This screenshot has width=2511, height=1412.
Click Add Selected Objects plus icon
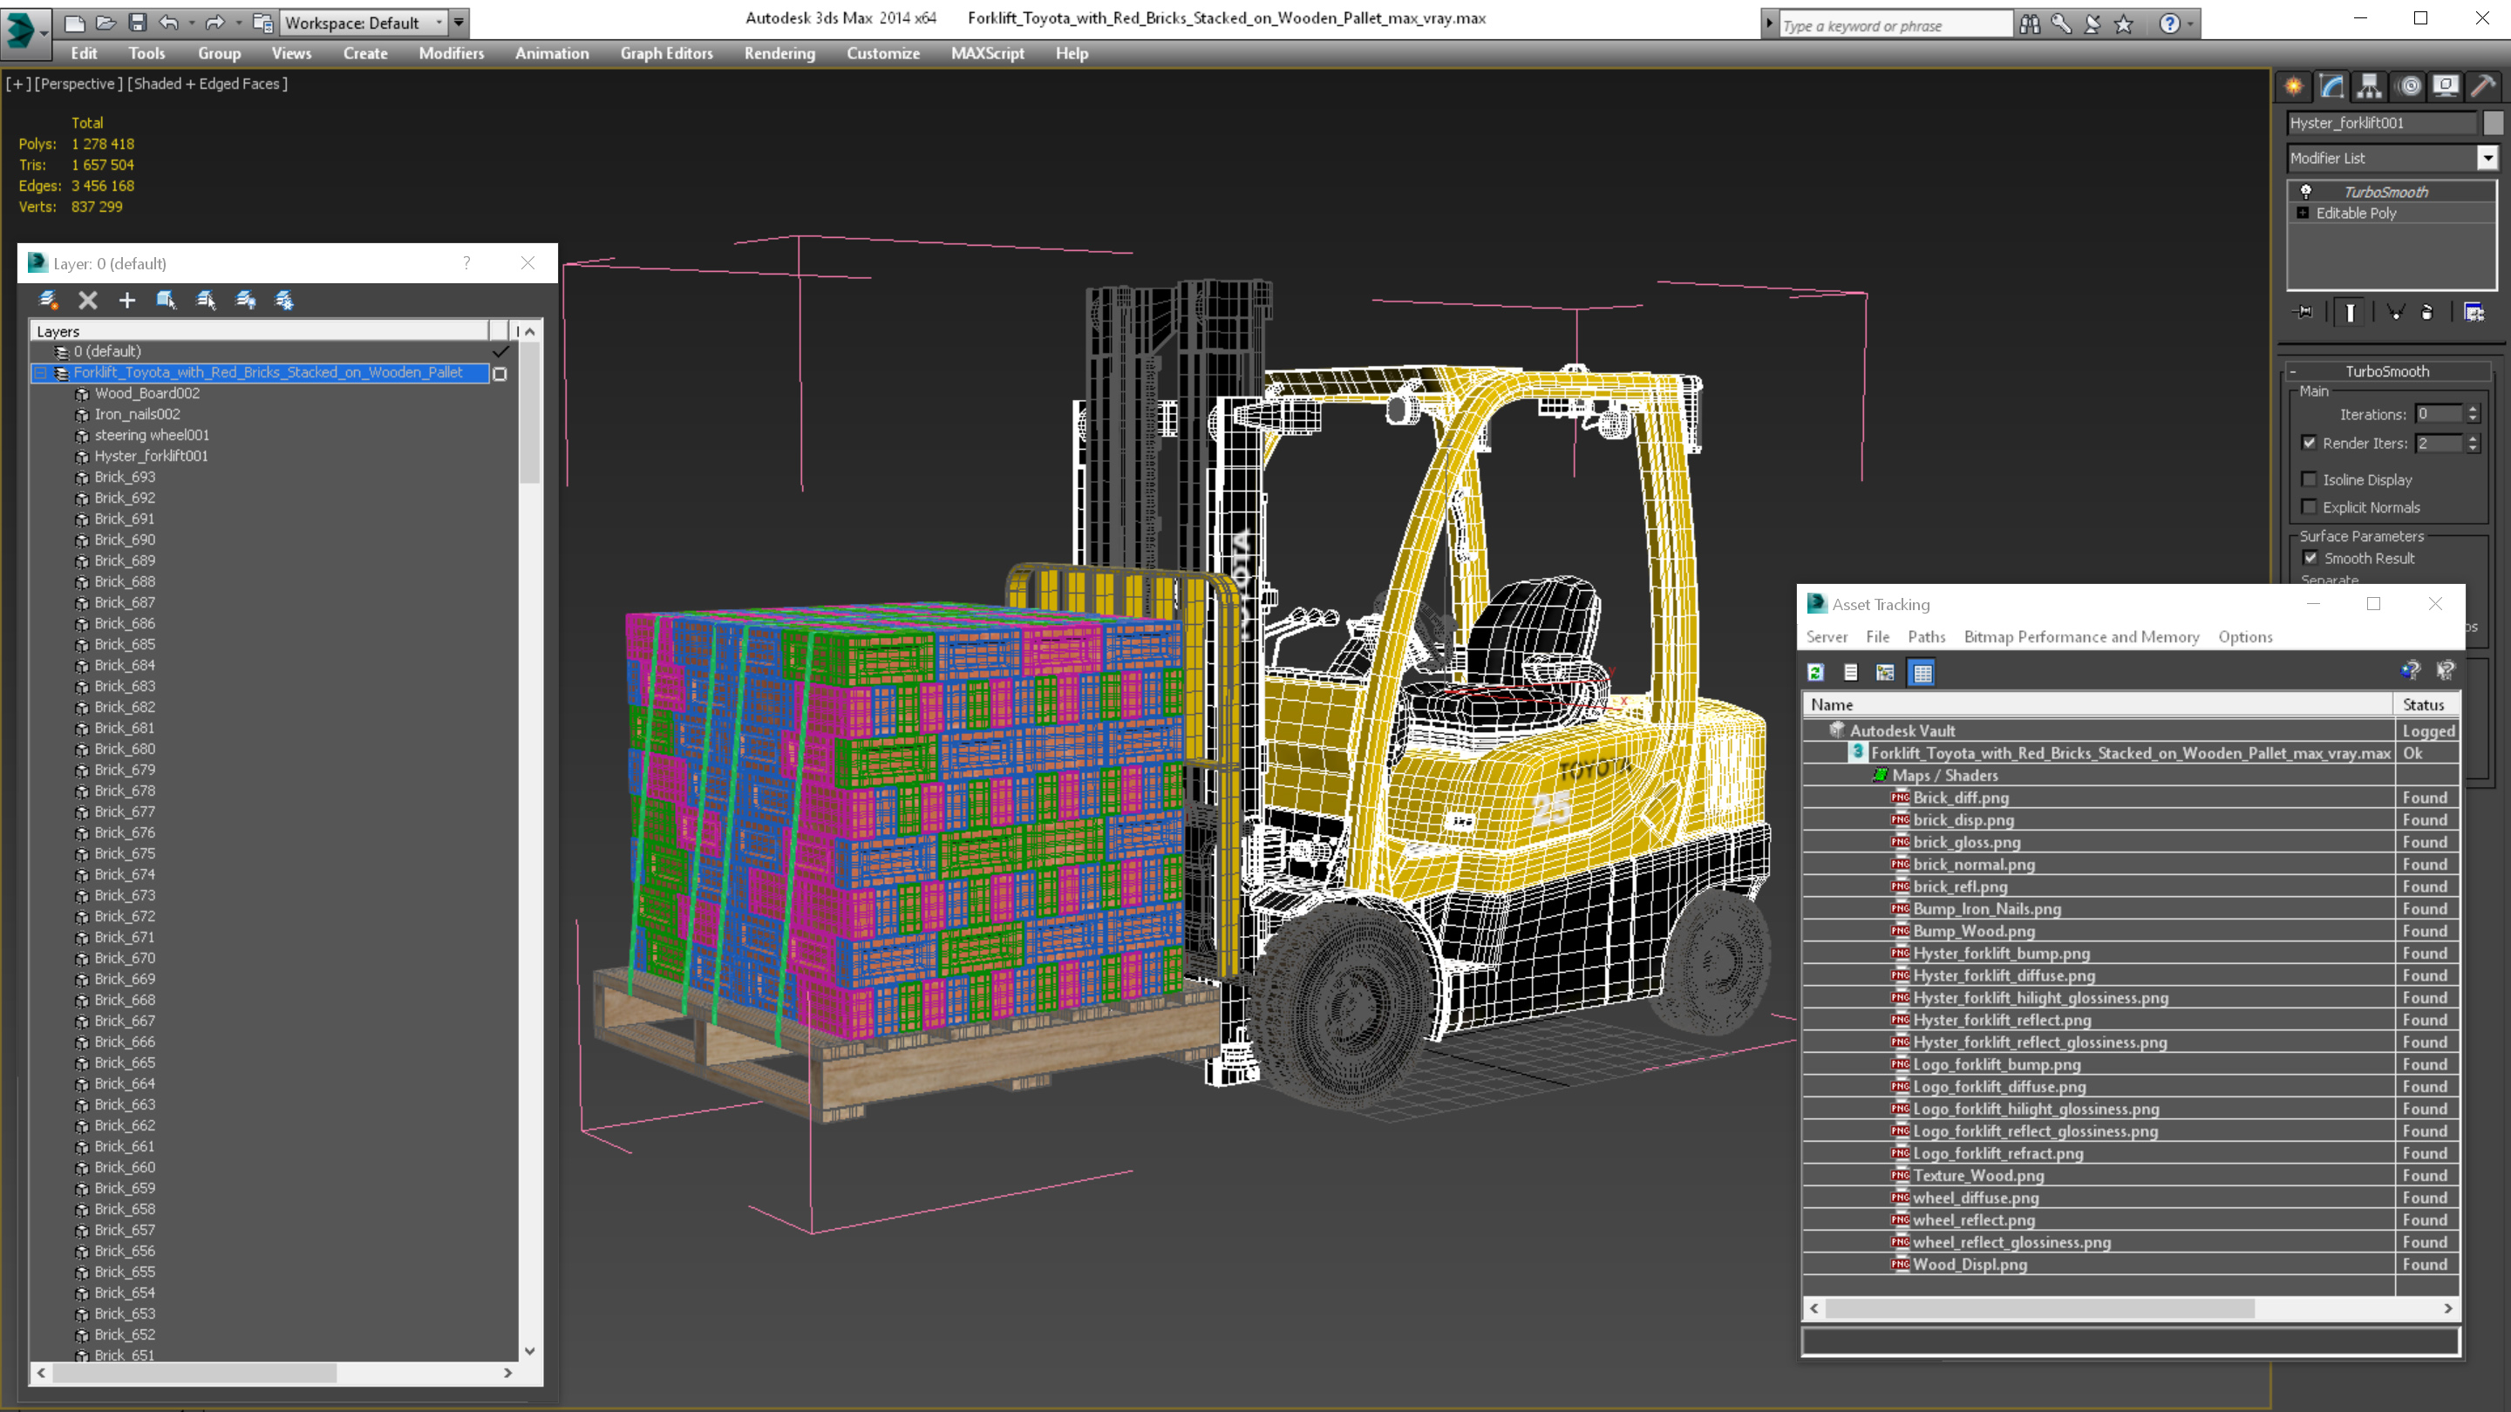[126, 300]
